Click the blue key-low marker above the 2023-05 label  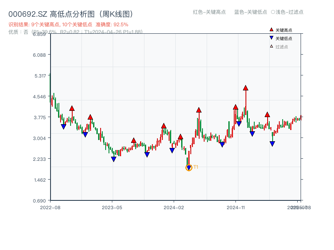pyautogui.click(x=114, y=159)
